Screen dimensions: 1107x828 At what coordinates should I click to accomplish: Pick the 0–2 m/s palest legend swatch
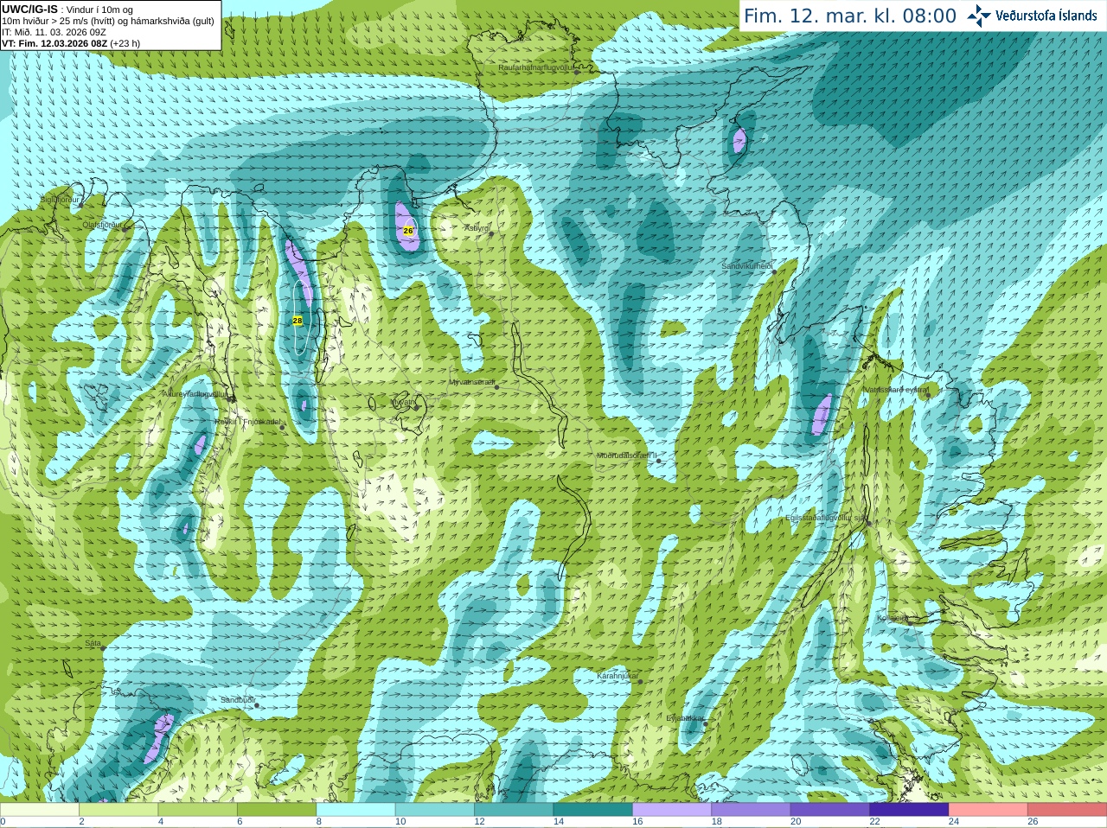[x=40, y=810]
